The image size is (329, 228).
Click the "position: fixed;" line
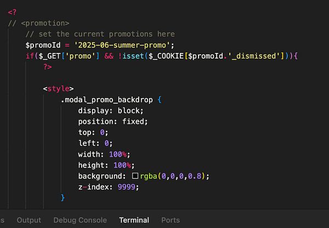click(113, 121)
